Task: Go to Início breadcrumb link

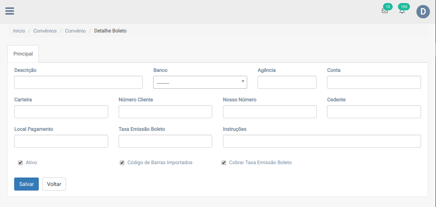Action: coord(19,31)
